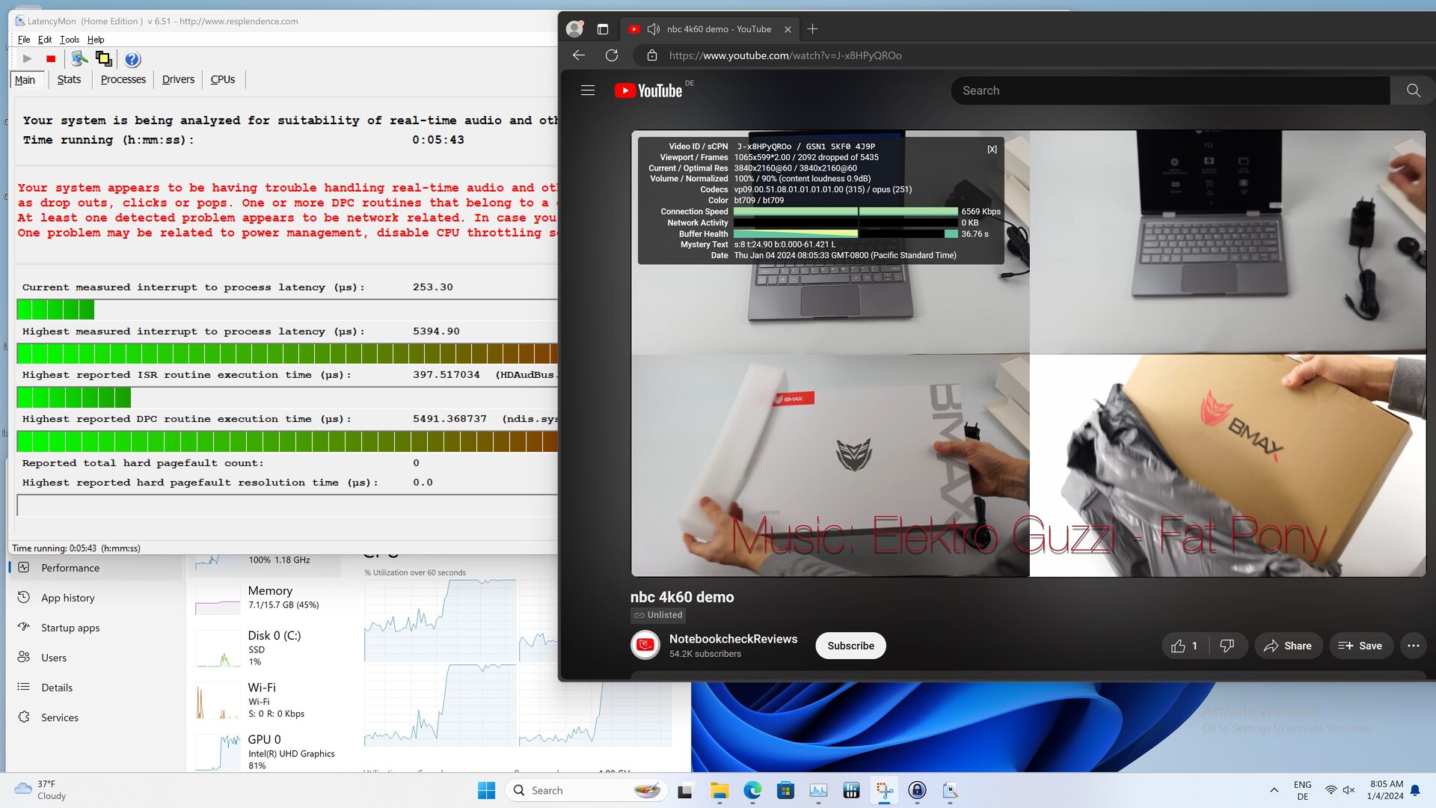Toggle system volume icon in tray
The image size is (1436, 808).
pyautogui.click(x=1348, y=790)
